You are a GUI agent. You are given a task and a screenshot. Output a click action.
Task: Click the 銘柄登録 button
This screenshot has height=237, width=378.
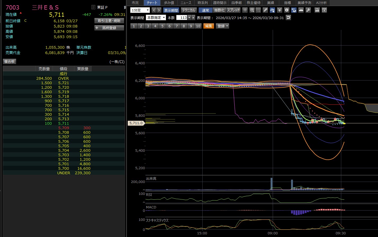tap(109, 28)
